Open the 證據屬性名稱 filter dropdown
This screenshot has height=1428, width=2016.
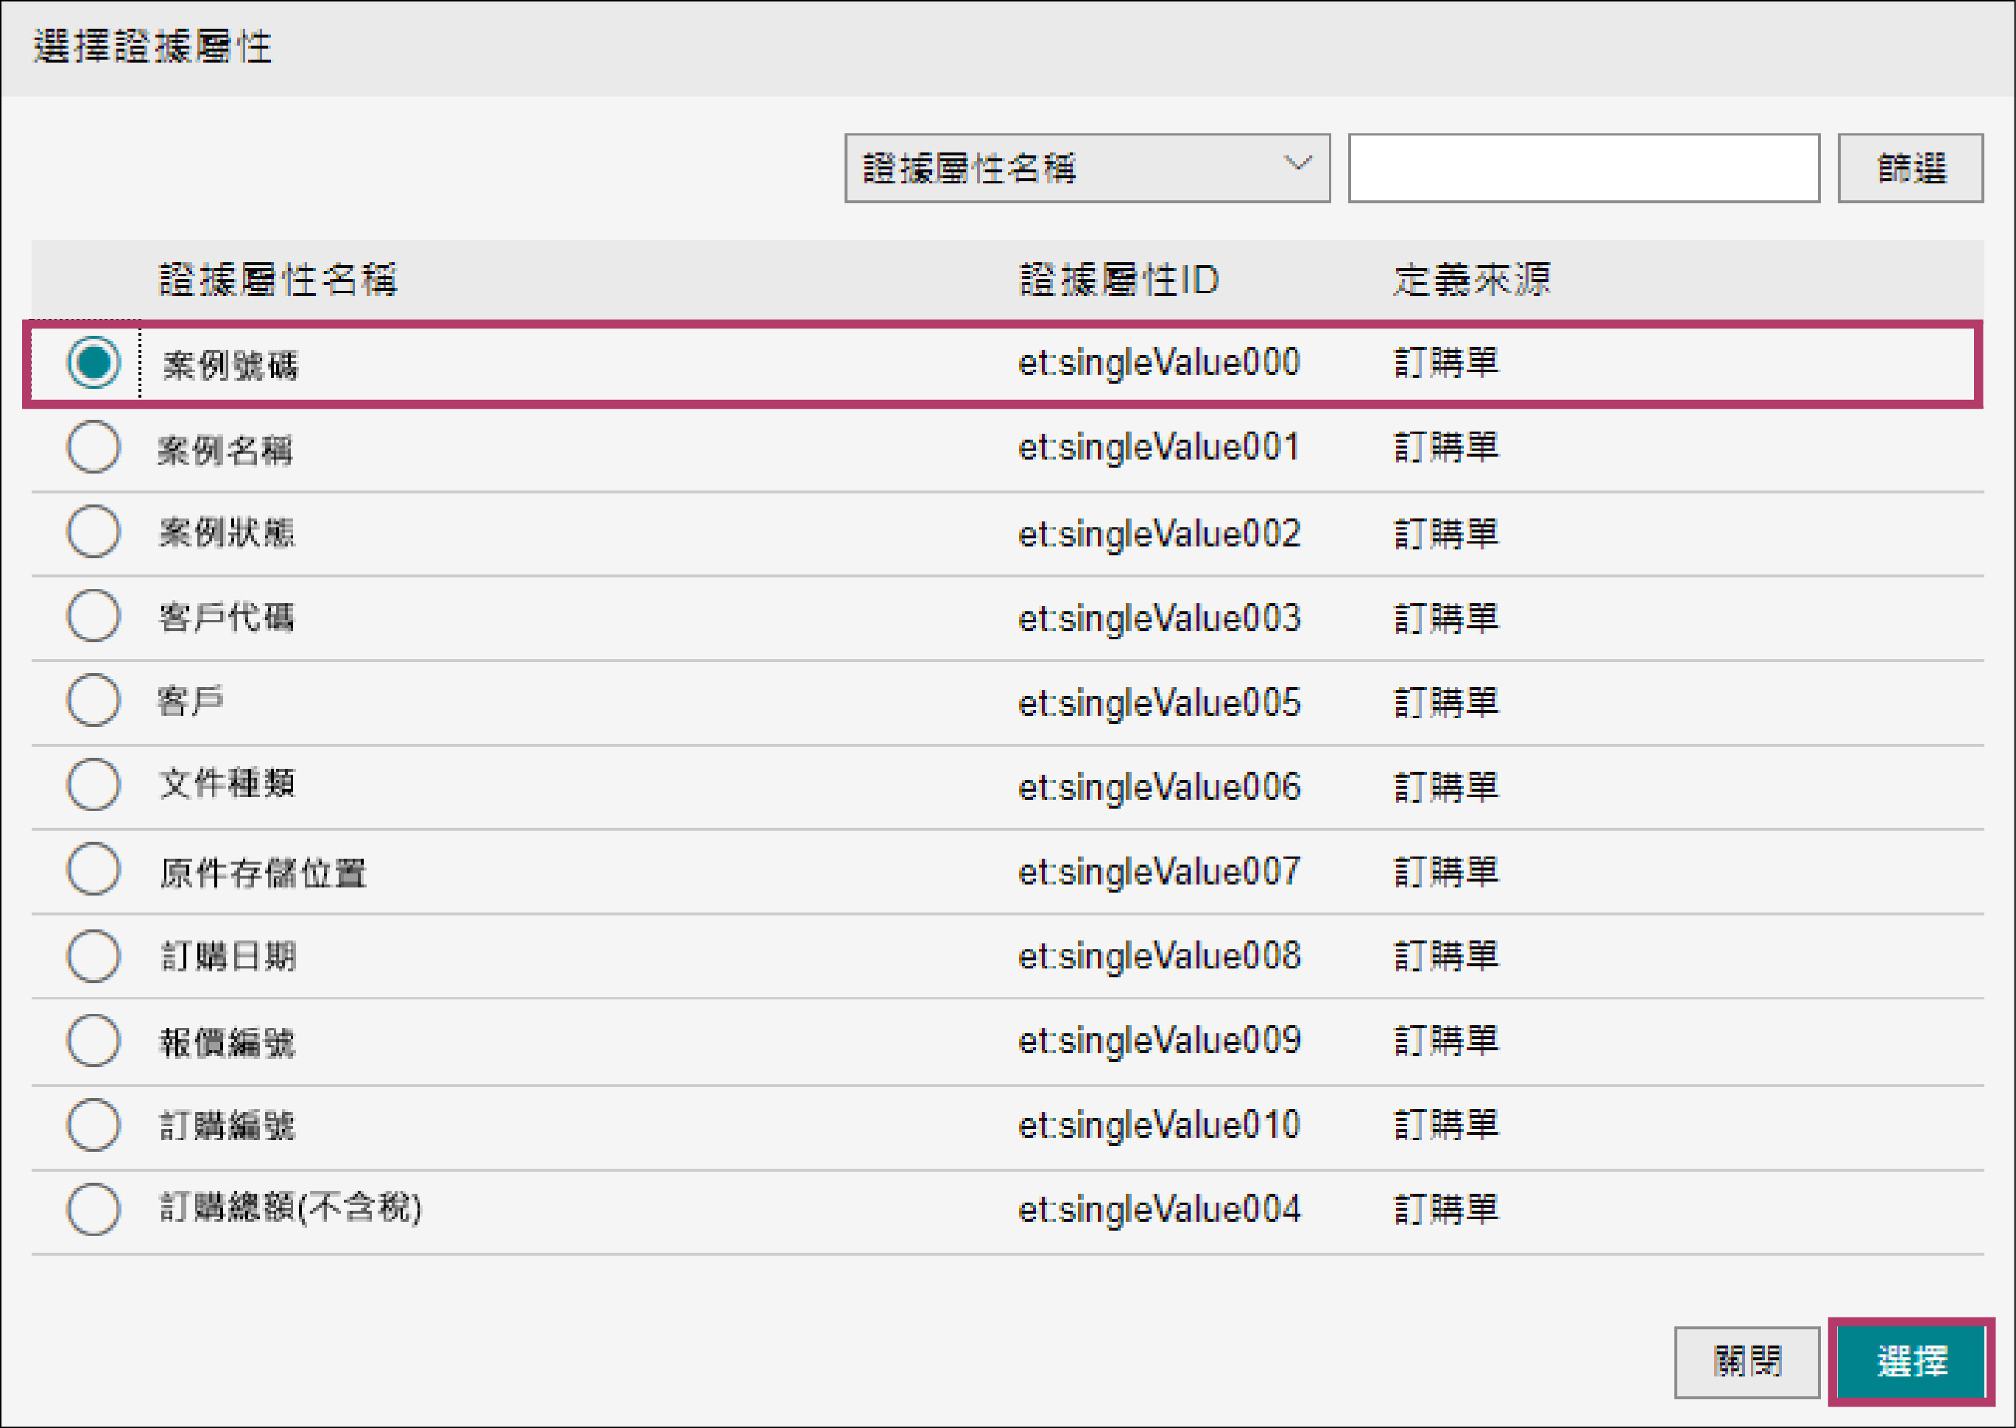point(1087,168)
